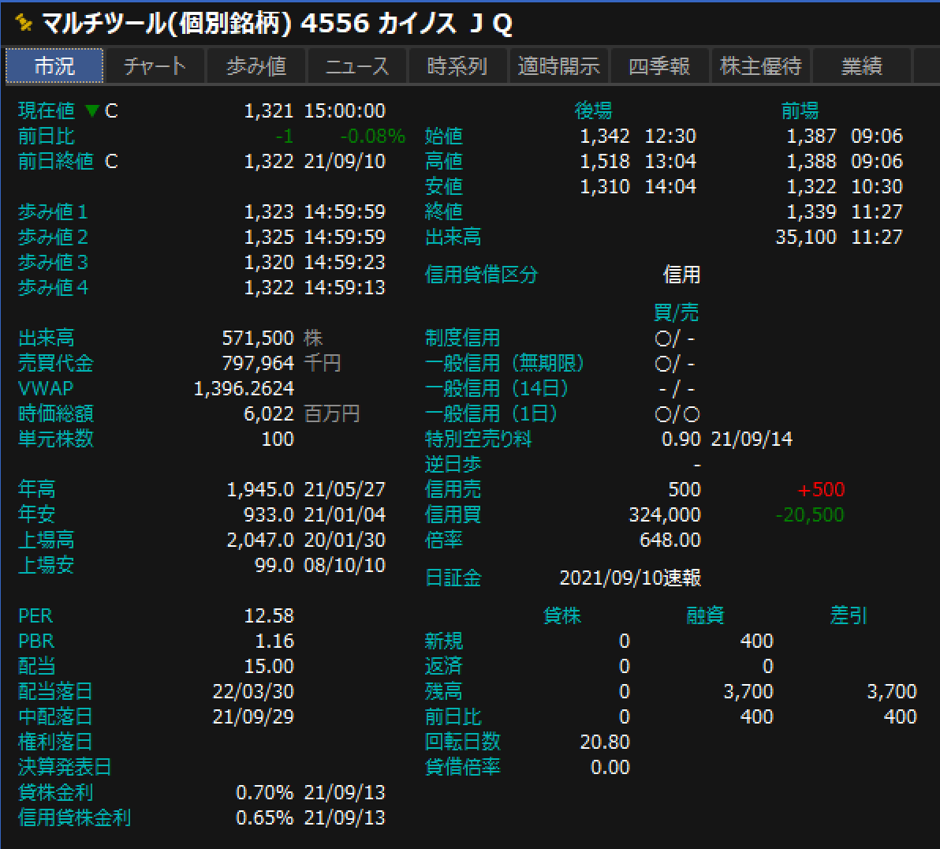Image resolution: width=940 pixels, height=849 pixels.
Task: Click the green -20,500 margin buy change
Action: (809, 515)
